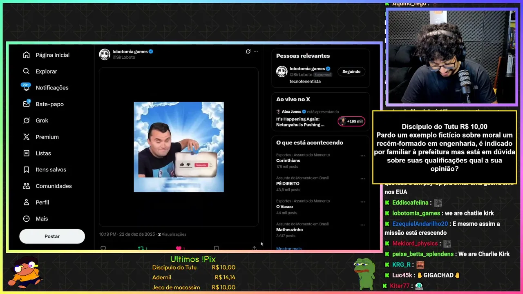Click the Pepe frog sticker on overlay
Screen dimensions: 523x294
click(365, 274)
